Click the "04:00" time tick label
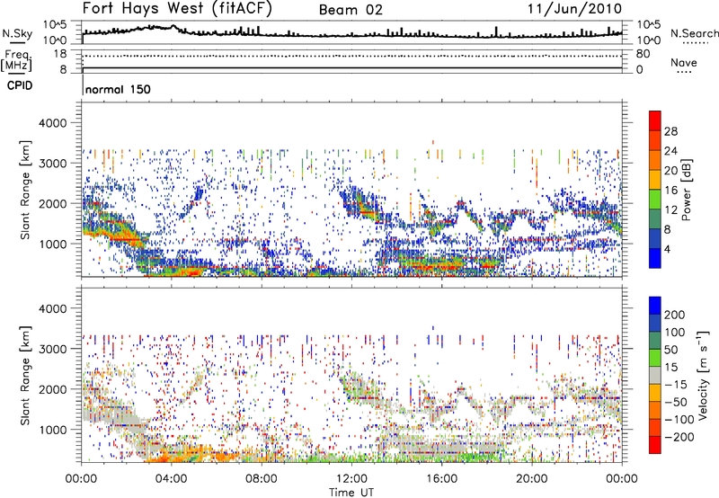 coord(172,479)
